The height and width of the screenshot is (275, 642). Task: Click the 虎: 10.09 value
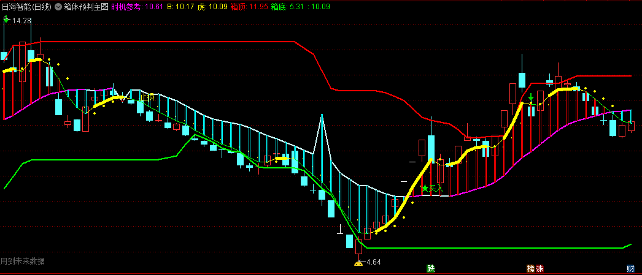tap(213, 7)
